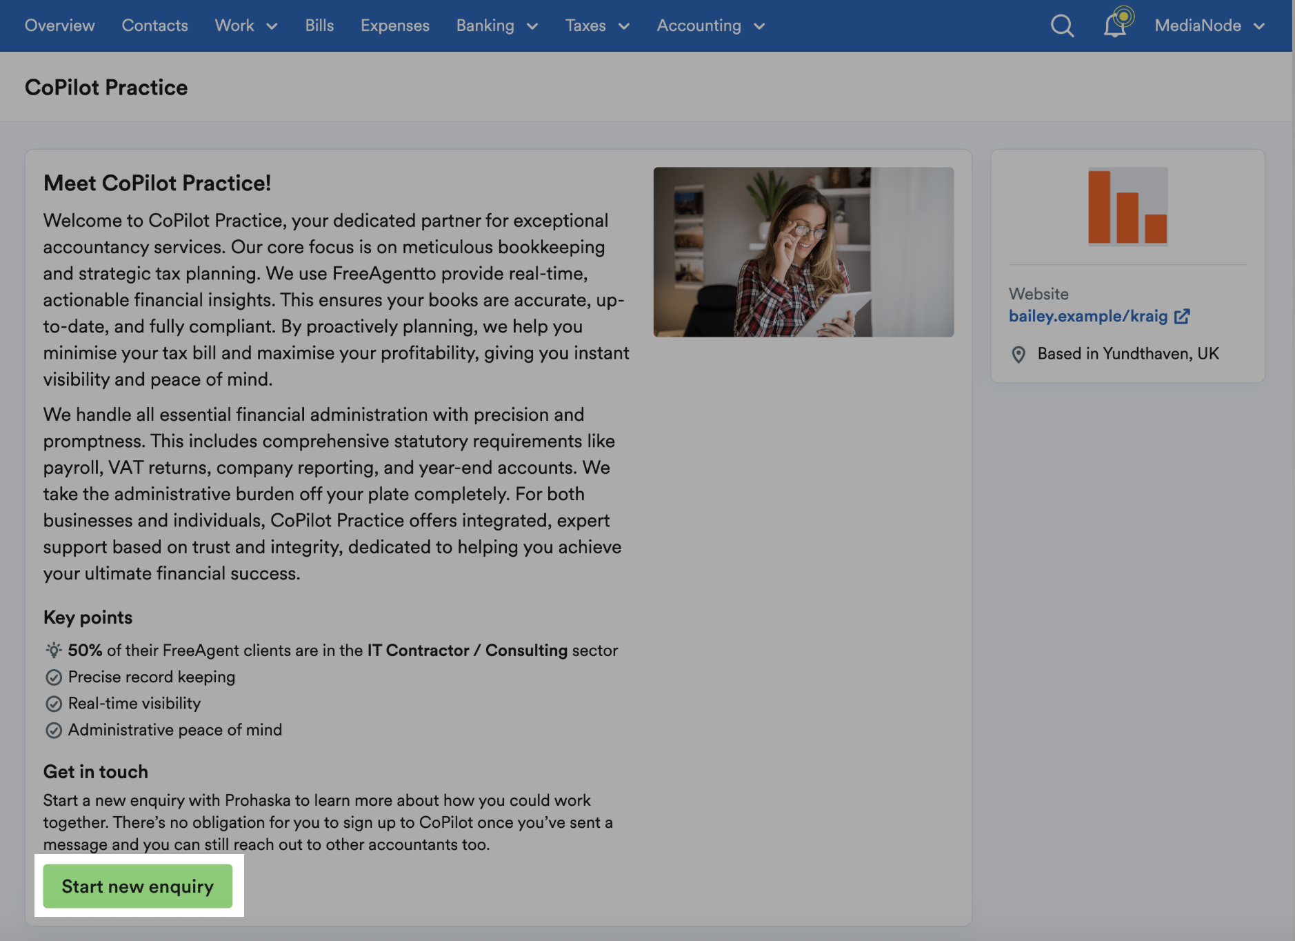This screenshot has height=941, width=1295.
Task: Click the Get in touch heading
Action: point(96,771)
